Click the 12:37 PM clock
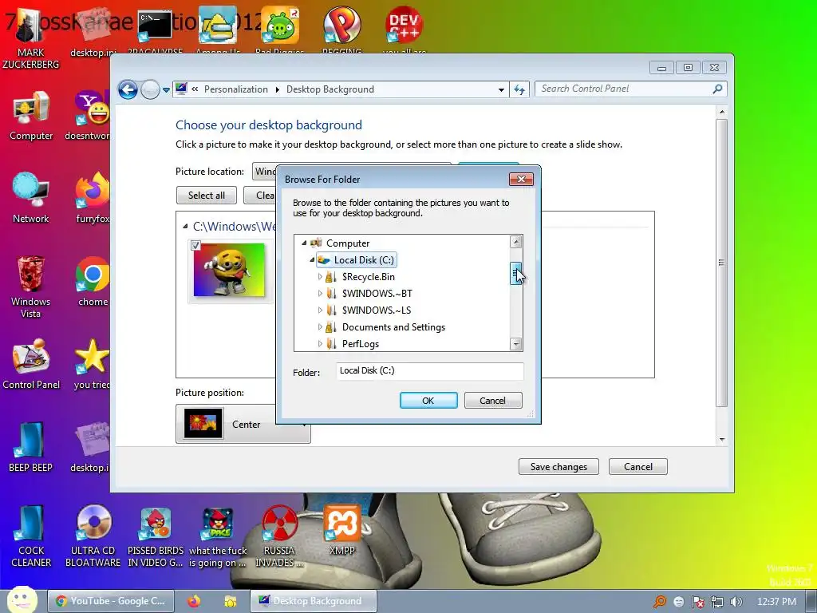Image resolution: width=817 pixels, height=613 pixels. click(x=776, y=602)
